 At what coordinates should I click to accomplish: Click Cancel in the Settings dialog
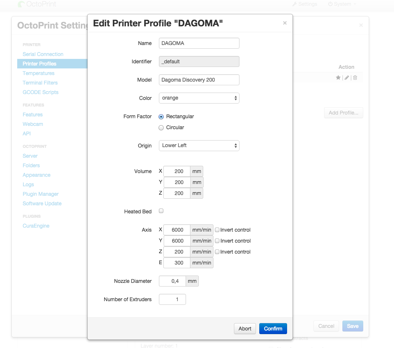click(326, 326)
